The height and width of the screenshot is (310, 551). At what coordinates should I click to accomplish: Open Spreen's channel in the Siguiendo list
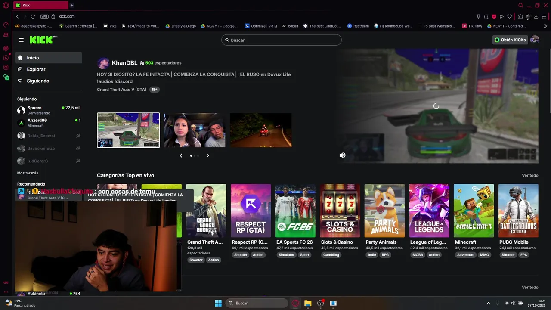(x=49, y=110)
